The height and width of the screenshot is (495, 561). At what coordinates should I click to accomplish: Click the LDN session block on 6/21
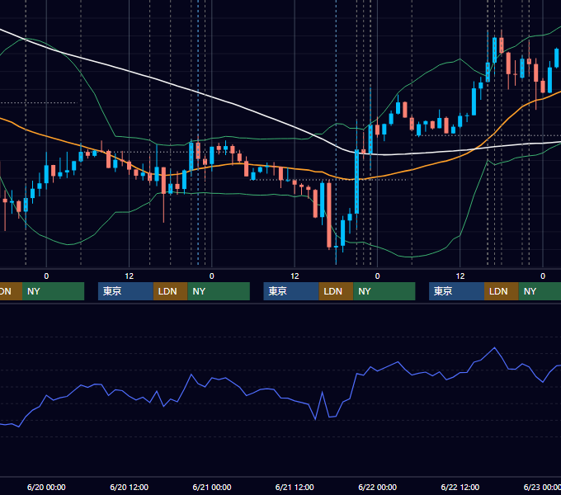[x=336, y=291]
